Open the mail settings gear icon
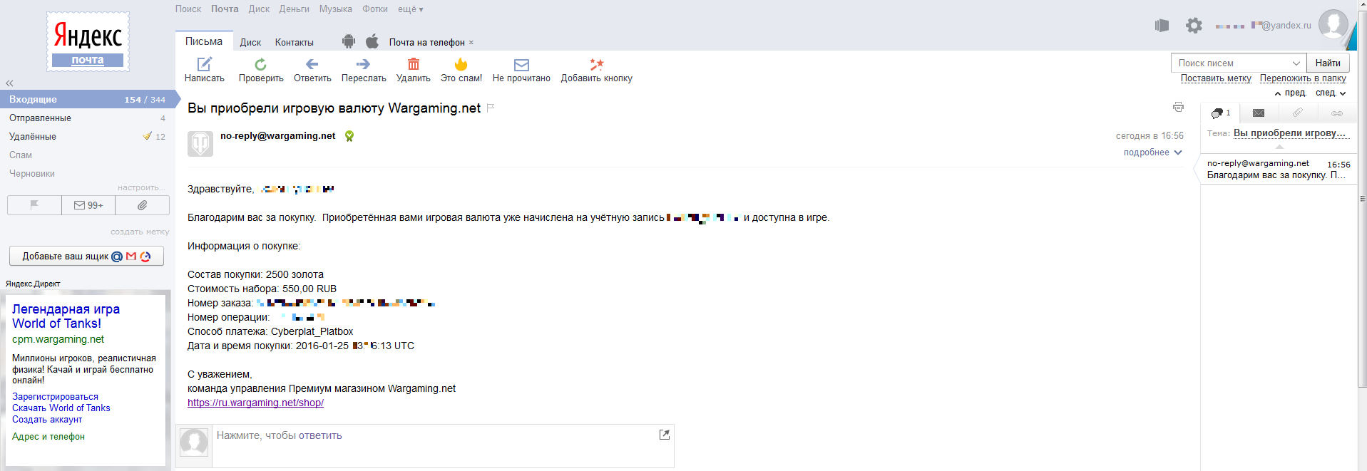The height and width of the screenshot is (471, 1367). tap(1194, 26)
